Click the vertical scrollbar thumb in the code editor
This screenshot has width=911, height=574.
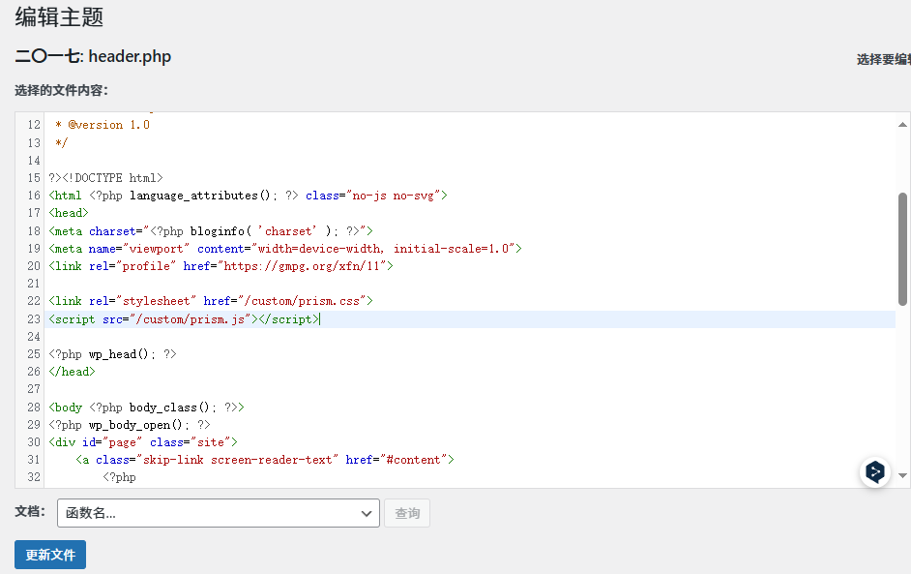[902, 249]
